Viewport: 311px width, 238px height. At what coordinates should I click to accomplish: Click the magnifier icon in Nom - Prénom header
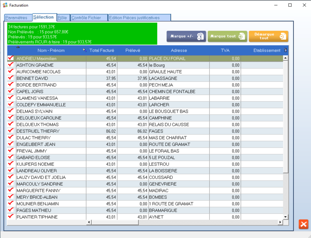point(84,50)
